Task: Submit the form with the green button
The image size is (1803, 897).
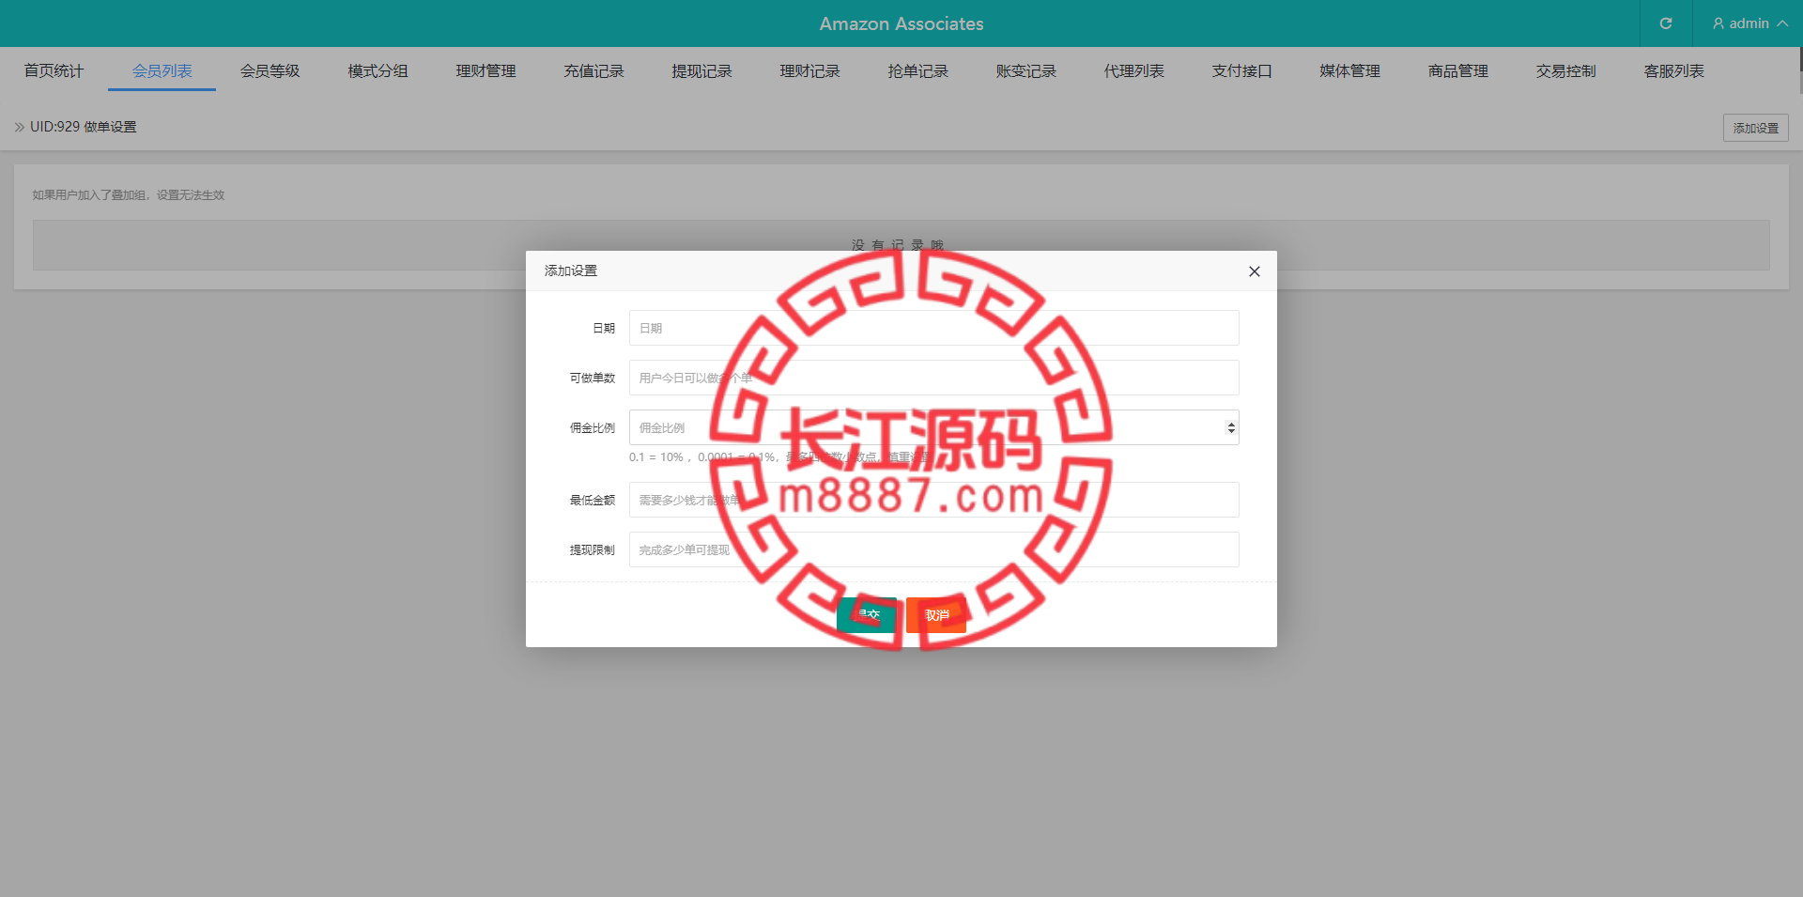Action: pos(866,614)
